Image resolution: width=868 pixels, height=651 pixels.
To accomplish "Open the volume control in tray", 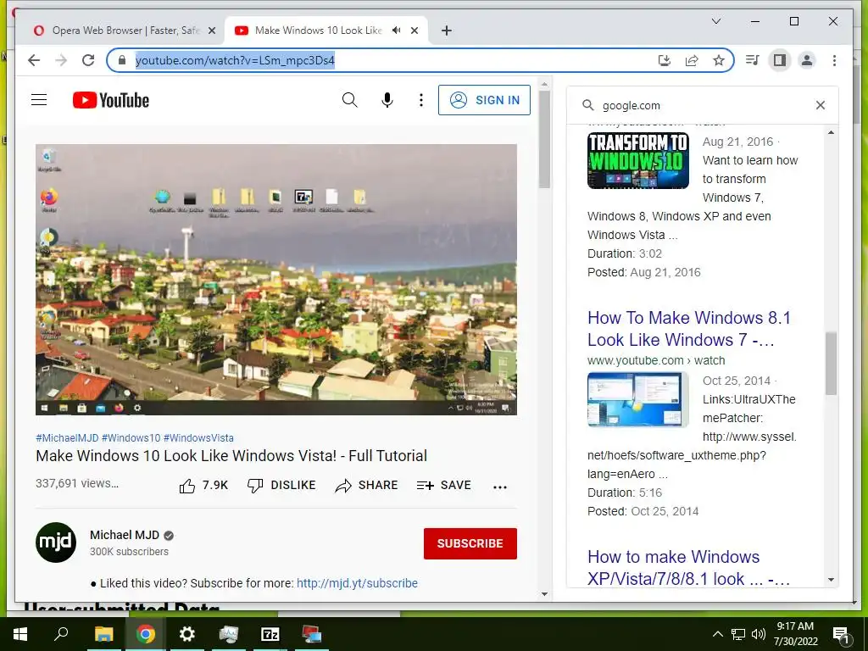I will click(759, 634).
